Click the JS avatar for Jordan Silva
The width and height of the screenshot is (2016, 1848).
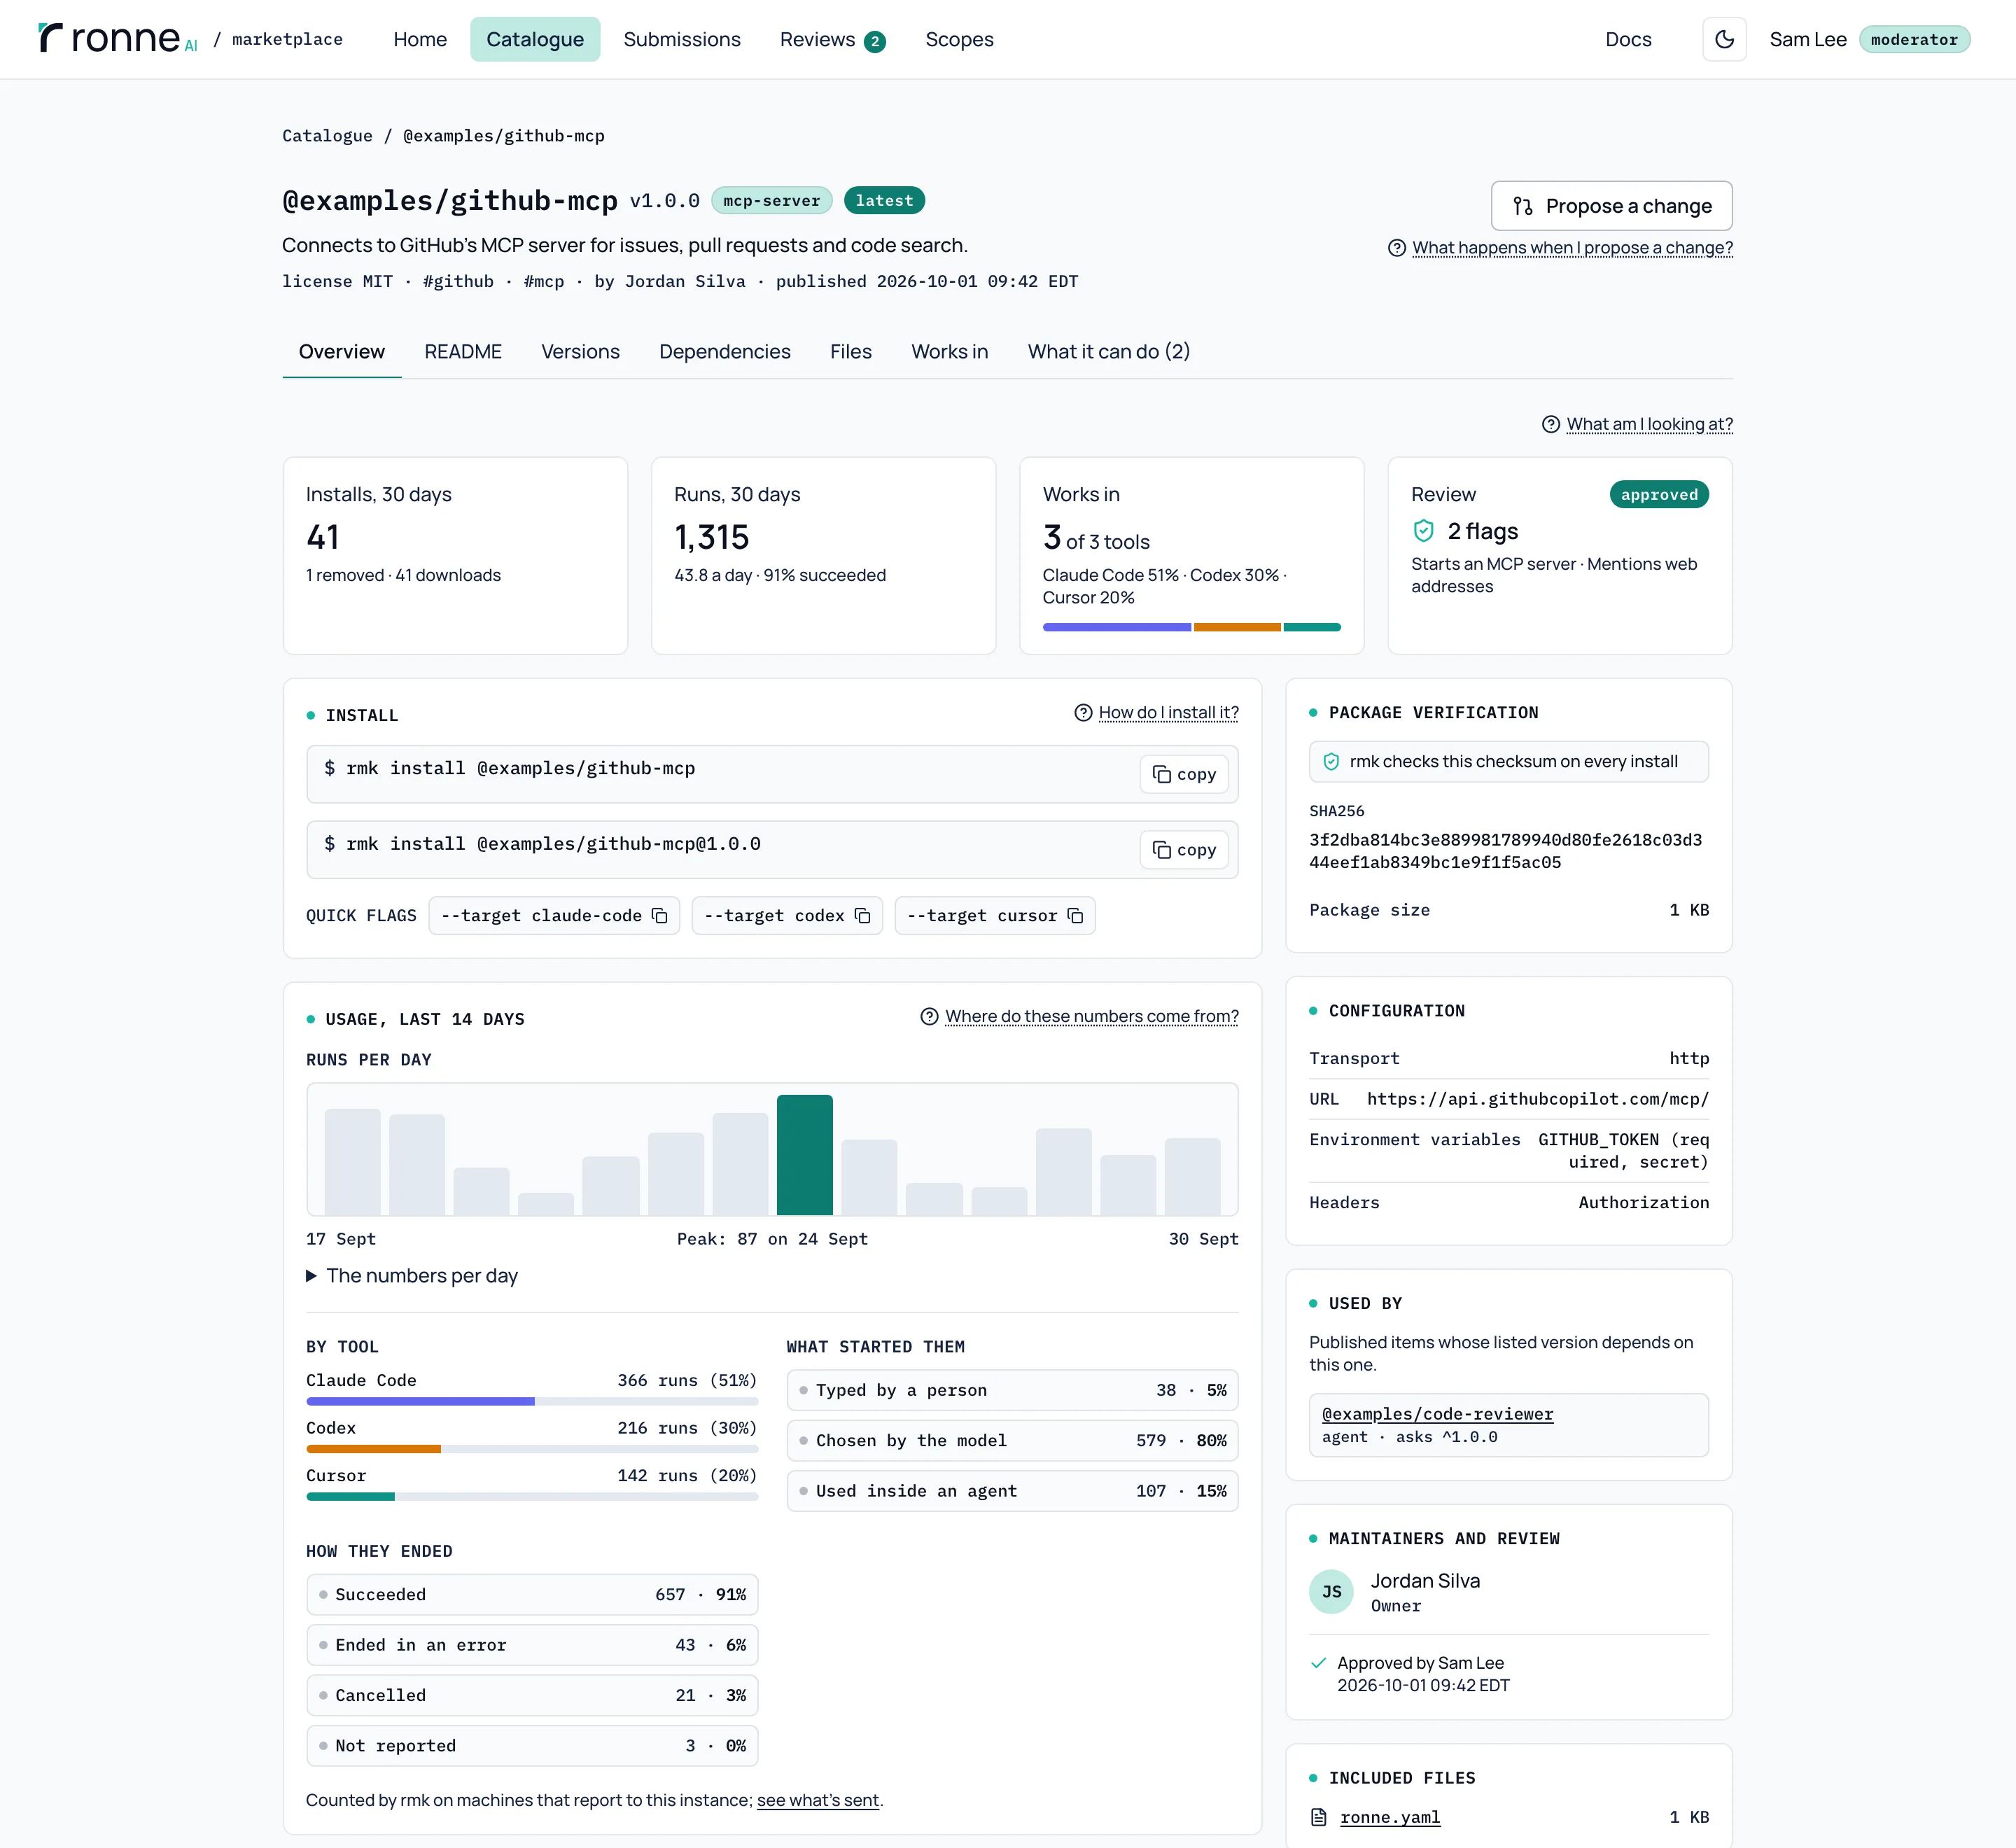[x=1331, y=1592]
